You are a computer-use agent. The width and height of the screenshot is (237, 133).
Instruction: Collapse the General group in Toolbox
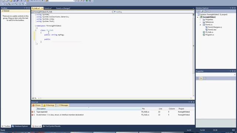[x=3, y=11]
